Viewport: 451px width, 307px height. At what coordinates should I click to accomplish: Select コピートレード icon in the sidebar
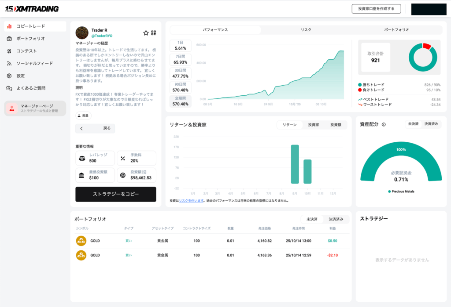coord(9,26)
